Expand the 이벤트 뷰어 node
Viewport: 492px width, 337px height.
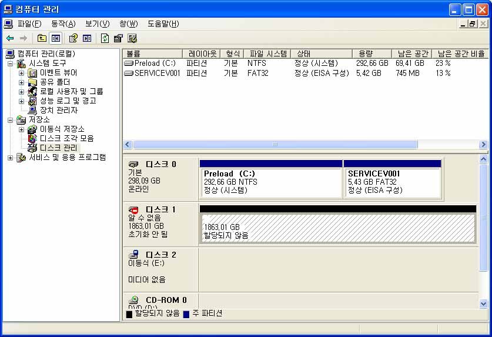pos(21,73)
